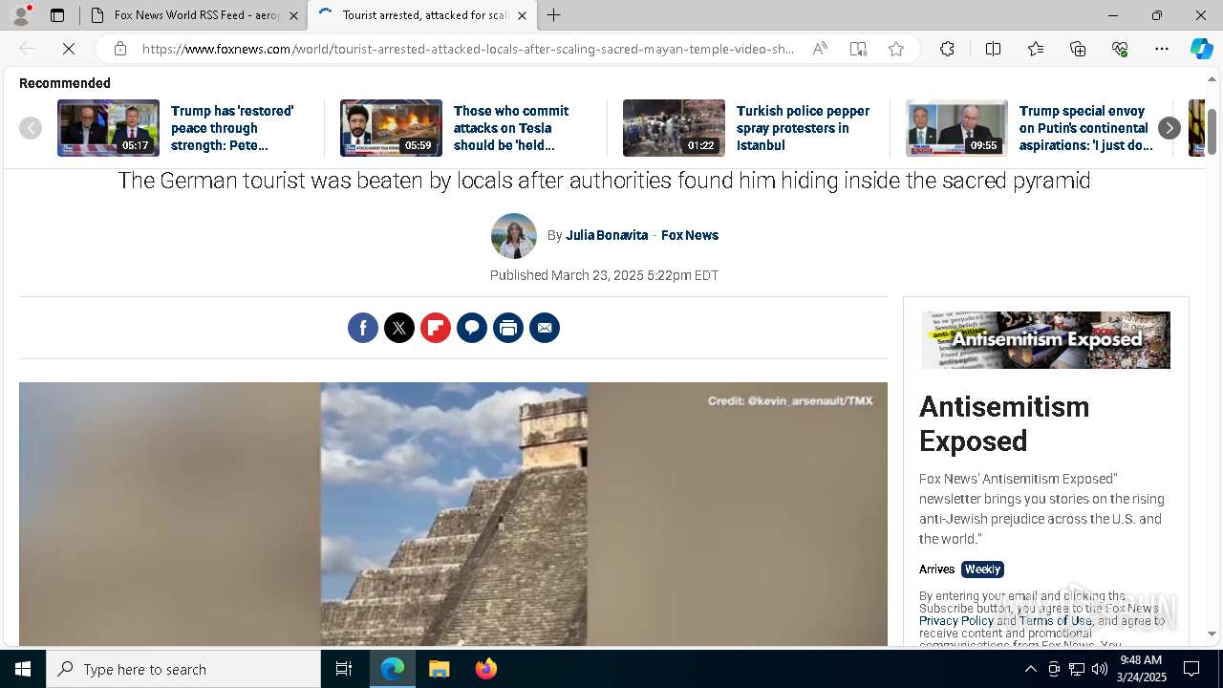Open immersive reader translate icon
Viewport: 1223px width, 688px height.
click(x=858, y=49)
